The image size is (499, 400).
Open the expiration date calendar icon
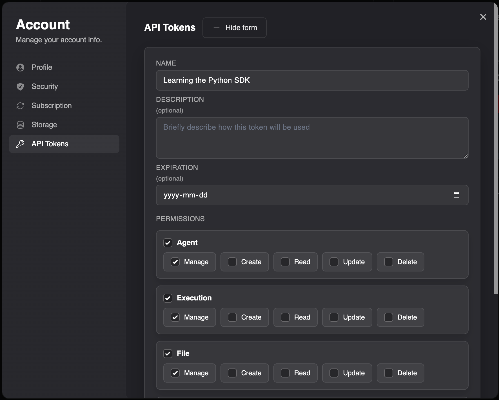[456, 195]
